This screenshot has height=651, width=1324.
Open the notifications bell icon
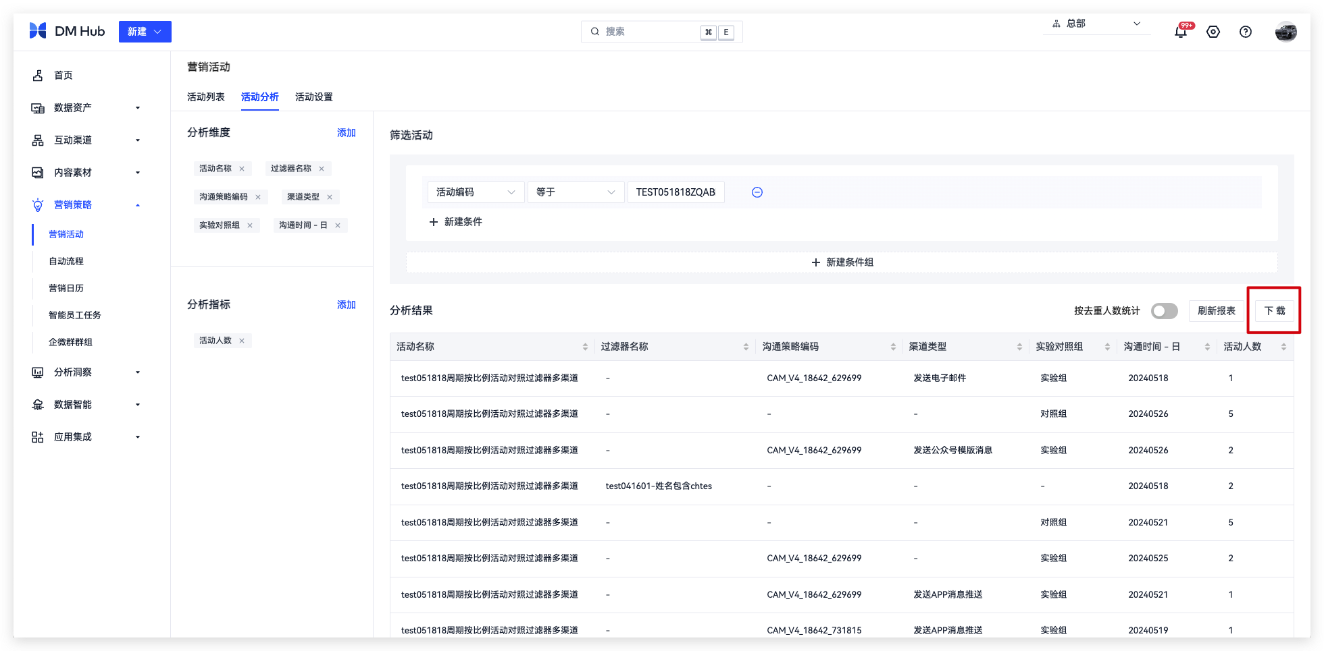click(1181, 32)
